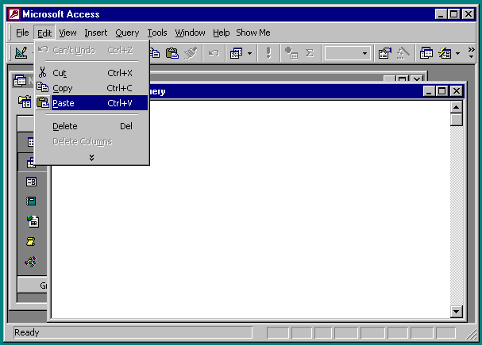Viewport: 482px width, 345px height.
Task: Open the View menu
Action: tap(67, 33)
